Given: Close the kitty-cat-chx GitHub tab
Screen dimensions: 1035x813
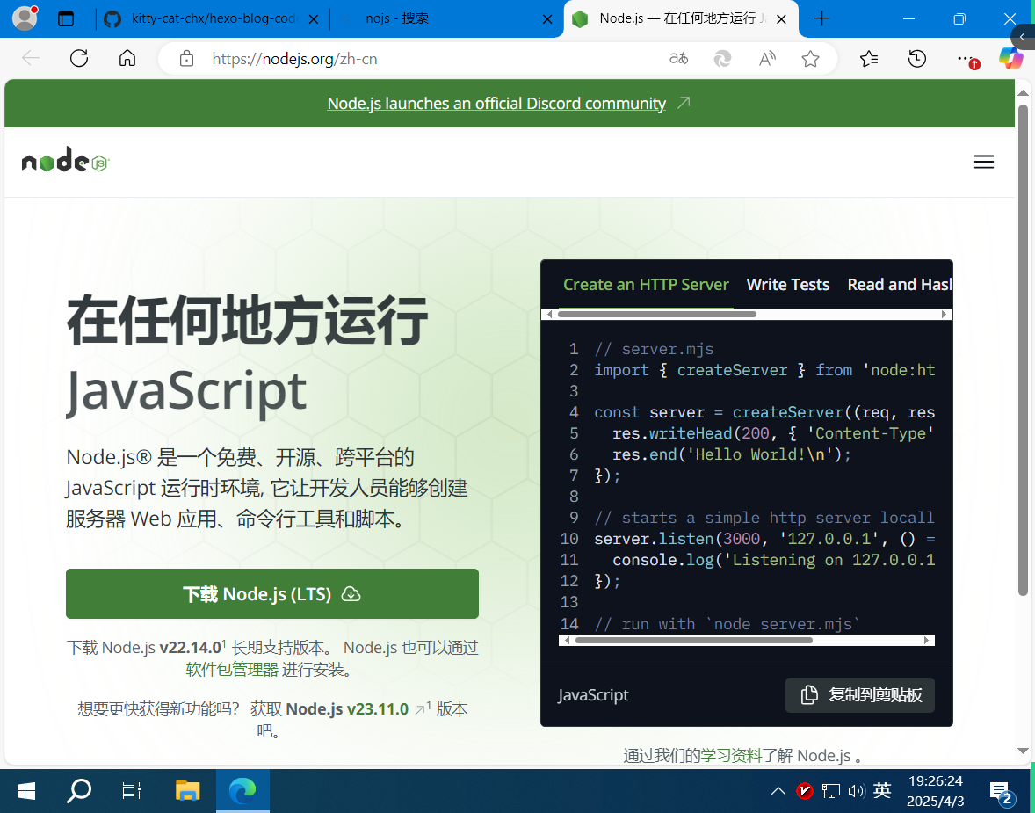Looking at the screenshot, I should 315,19.
